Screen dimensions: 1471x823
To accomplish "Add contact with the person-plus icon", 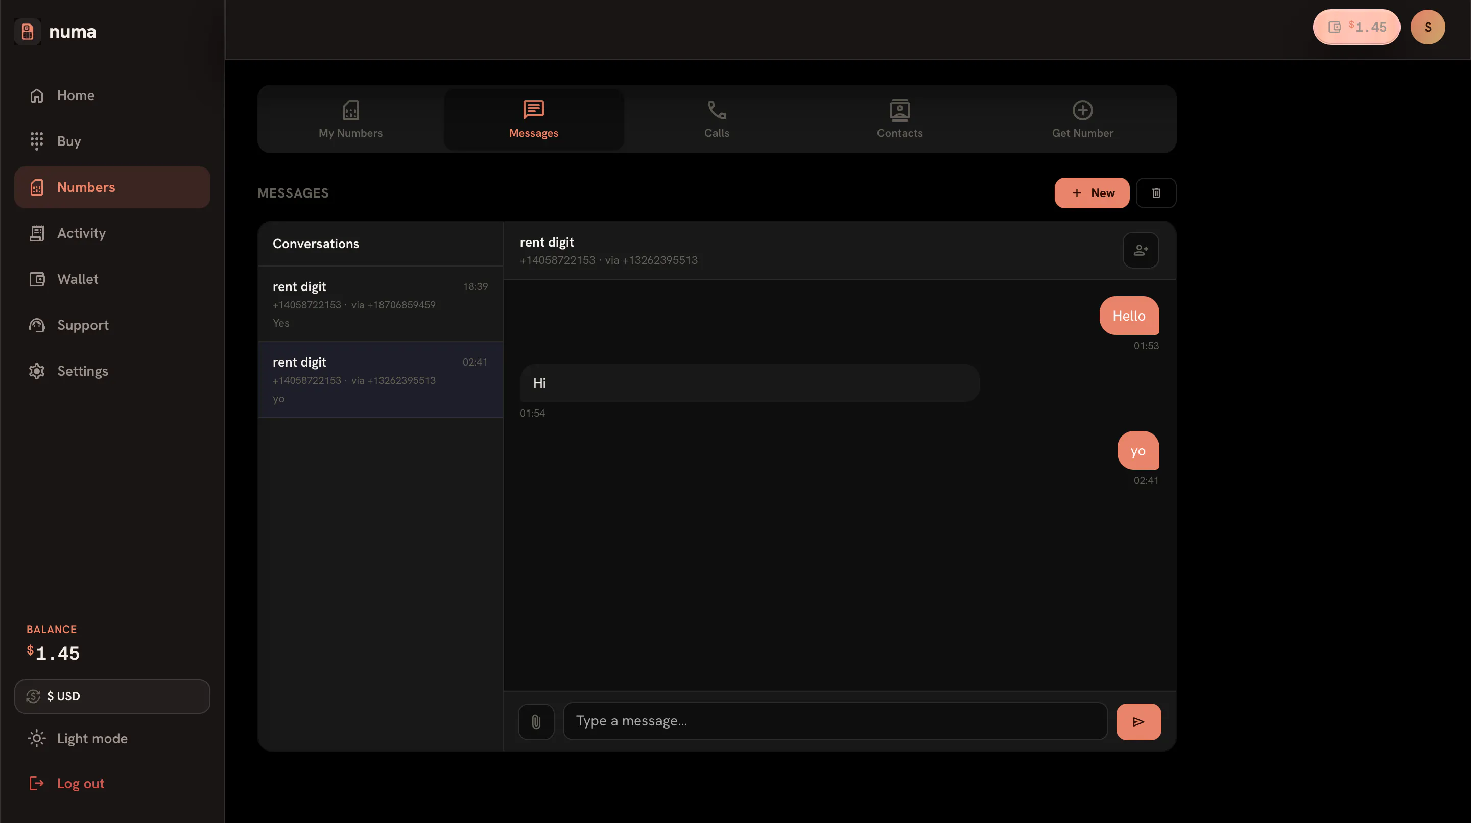I will click(1141, 250).
